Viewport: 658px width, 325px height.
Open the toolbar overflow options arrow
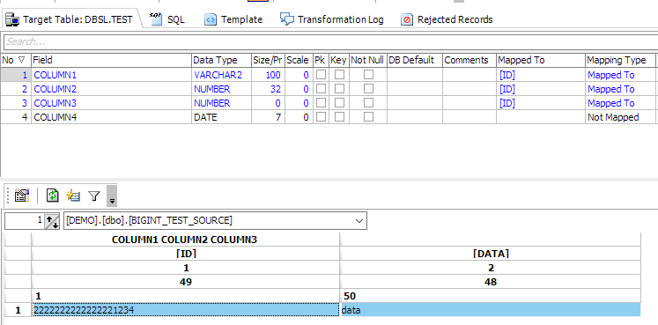[112, 196]
